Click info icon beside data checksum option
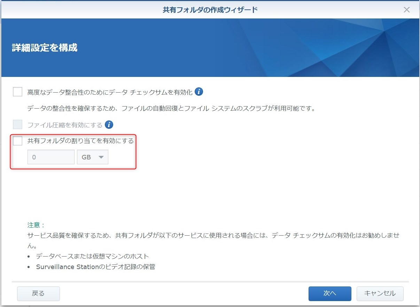 tap(199, 92)
